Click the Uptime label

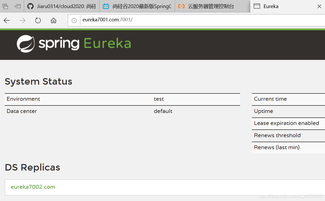point(263,111)
